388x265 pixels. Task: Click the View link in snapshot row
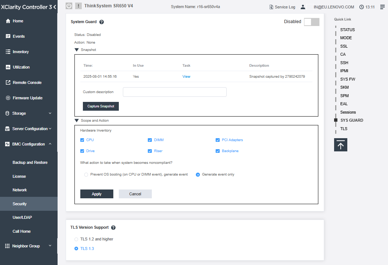[x=186, y=77]
